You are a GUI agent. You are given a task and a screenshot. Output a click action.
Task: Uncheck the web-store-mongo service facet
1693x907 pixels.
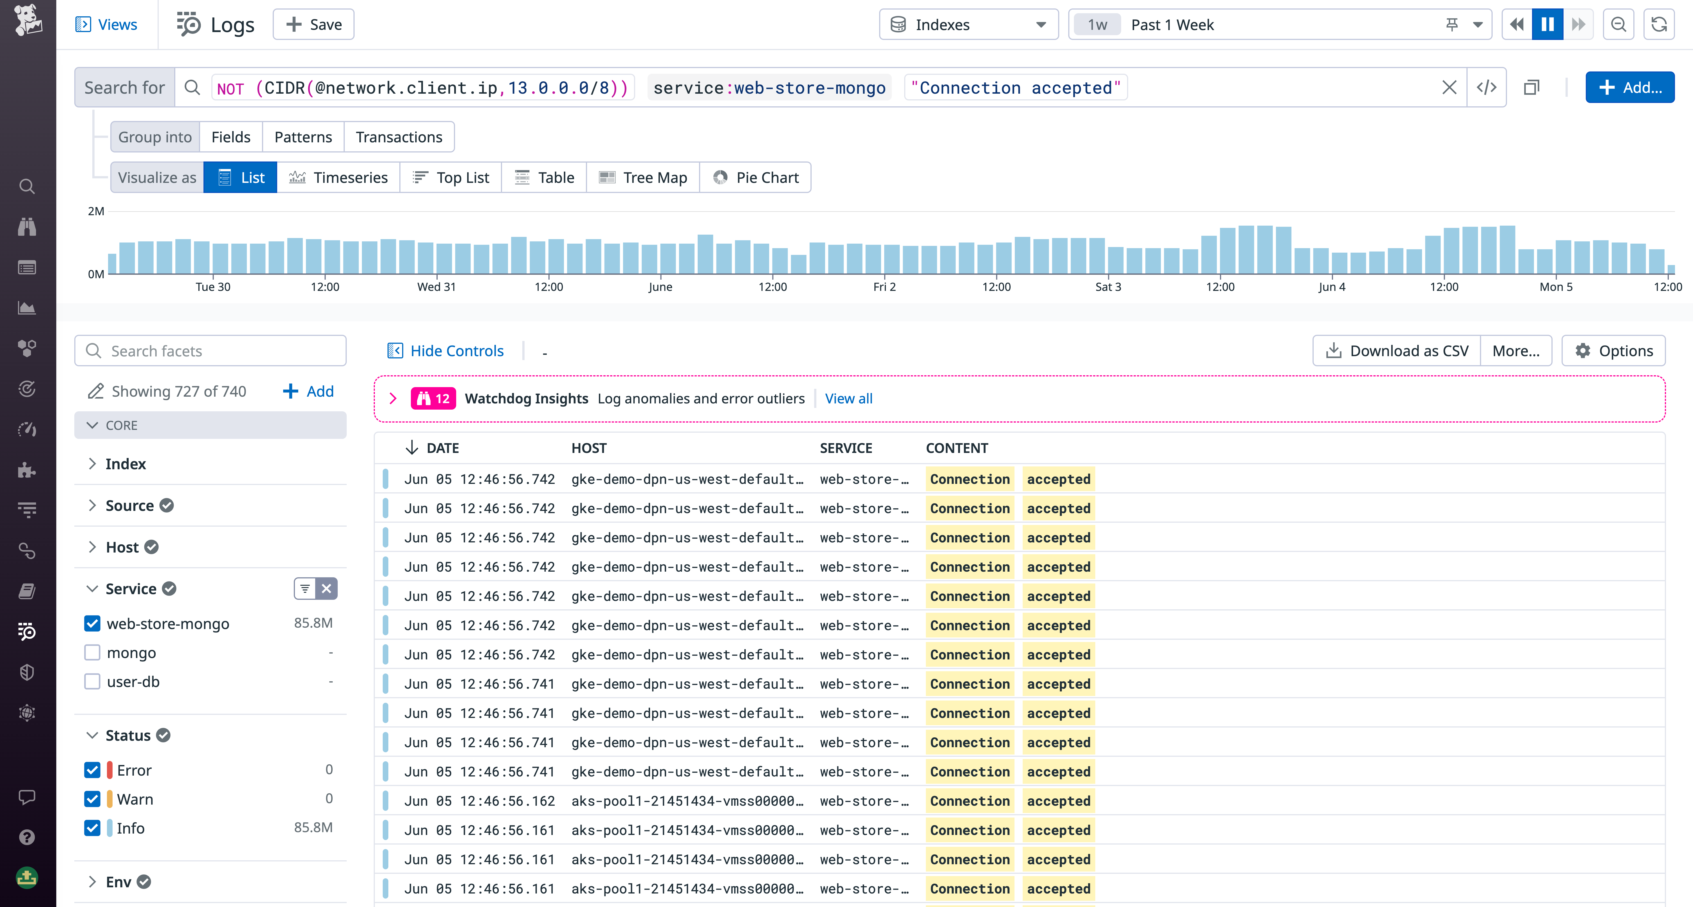coord(92,624)
